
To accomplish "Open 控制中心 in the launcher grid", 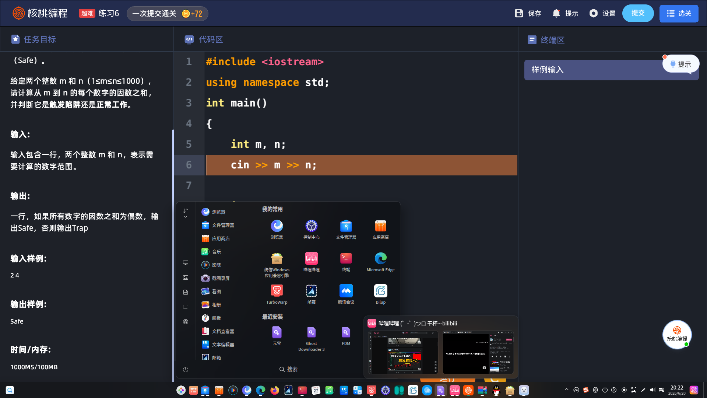I will tap(311, 230).
